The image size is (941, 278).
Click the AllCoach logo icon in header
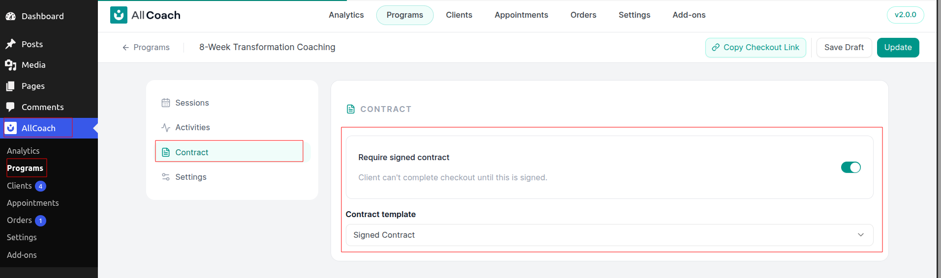click(119, 15)
